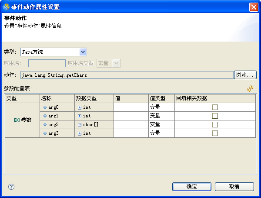Click the green parameter icon in type column
Image resolution: width=261 pixels, height=198 pixels.
pyautogui.click(x=17, y=120)
